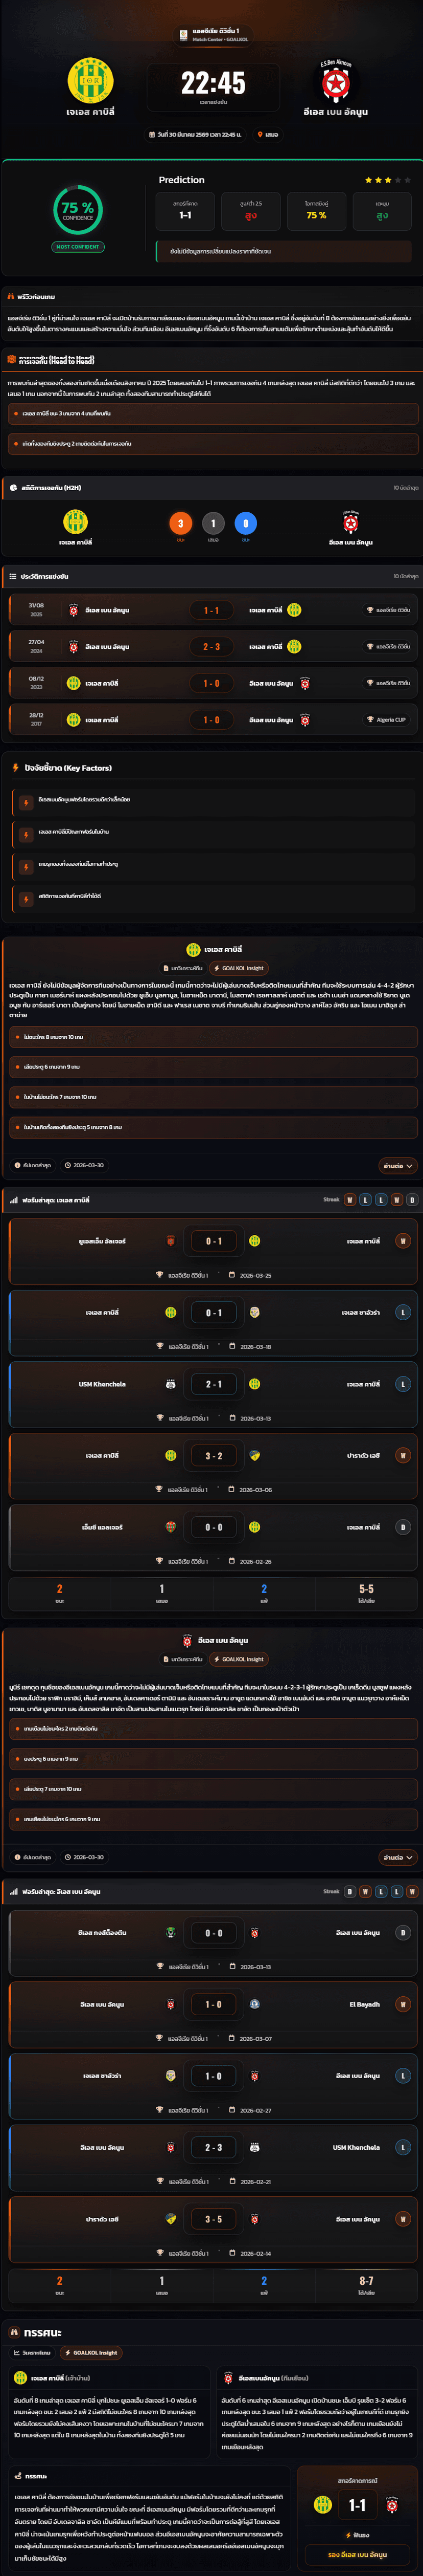Click the blue H2H badge showing 0
Image resolution: width=423 pixels, height=2576 pixels.
pos(245,523)
